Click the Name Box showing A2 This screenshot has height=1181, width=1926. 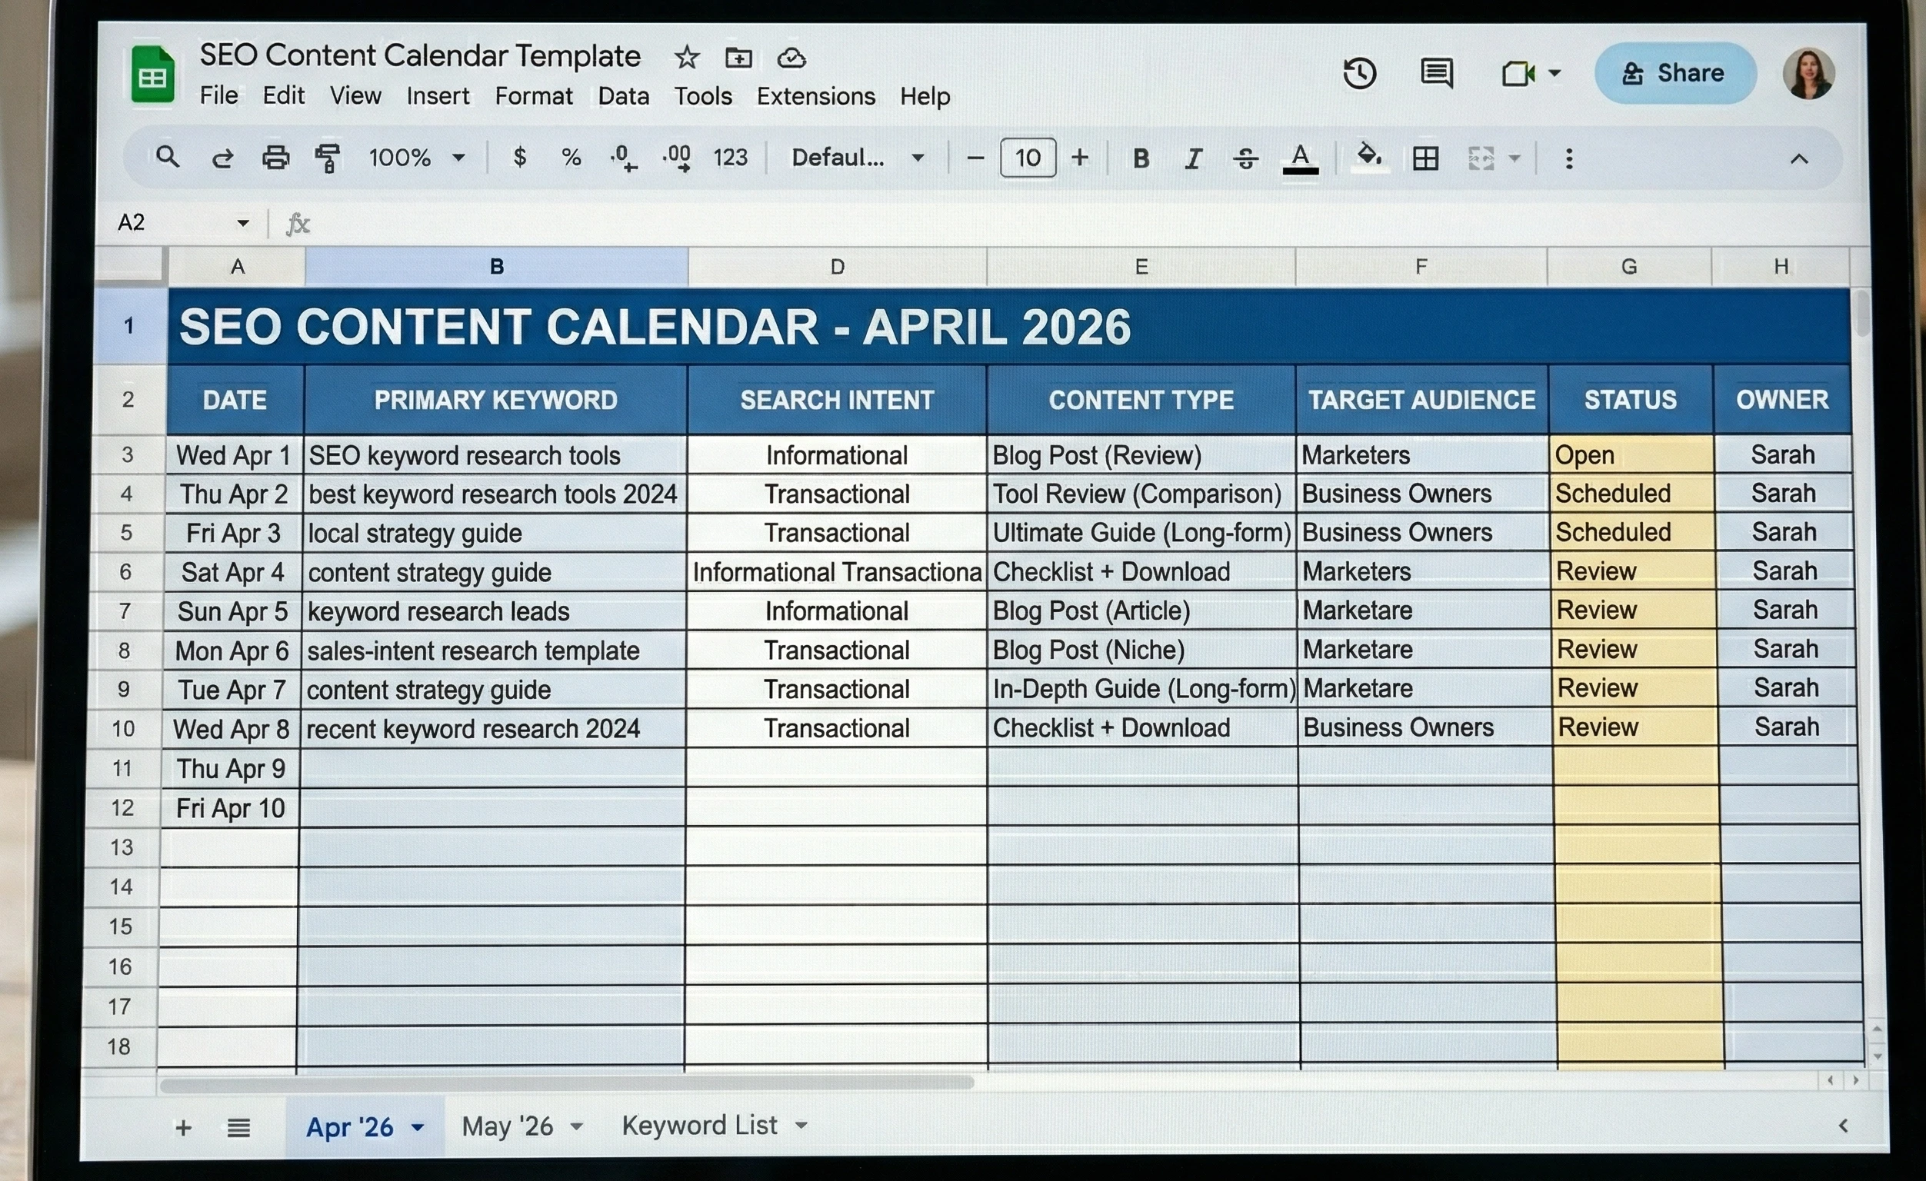[x=156, y=222]
